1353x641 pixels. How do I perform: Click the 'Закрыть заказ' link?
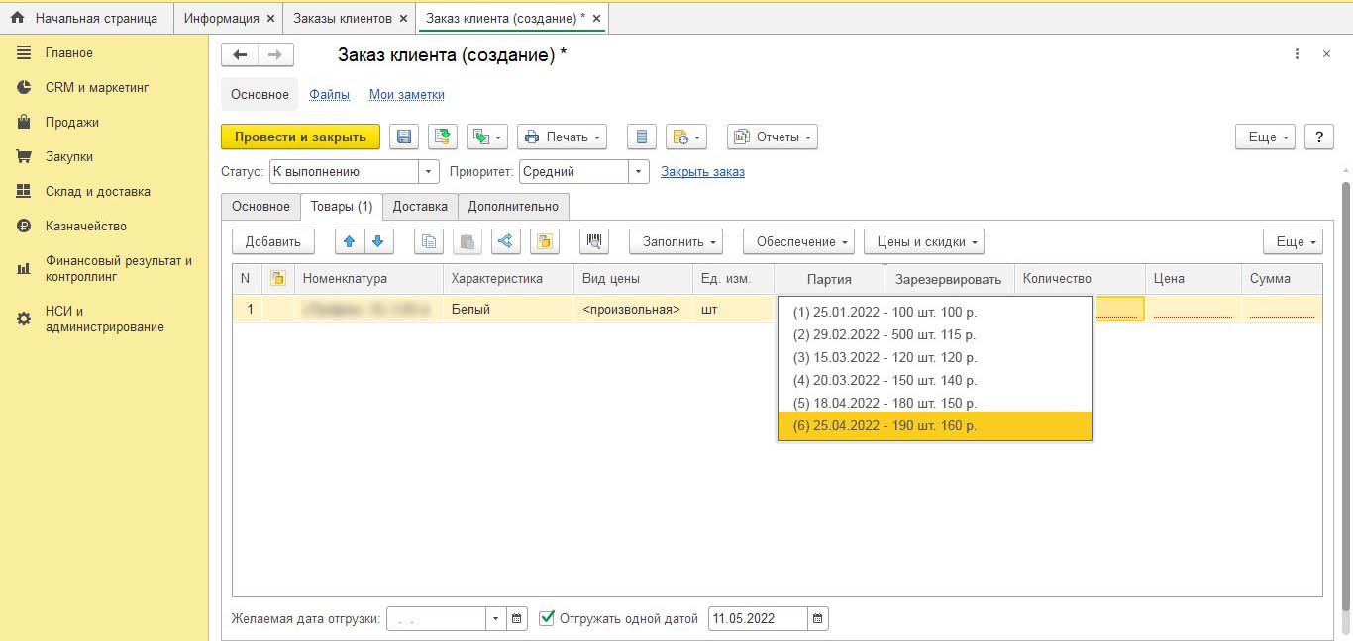tap(702, 172)
